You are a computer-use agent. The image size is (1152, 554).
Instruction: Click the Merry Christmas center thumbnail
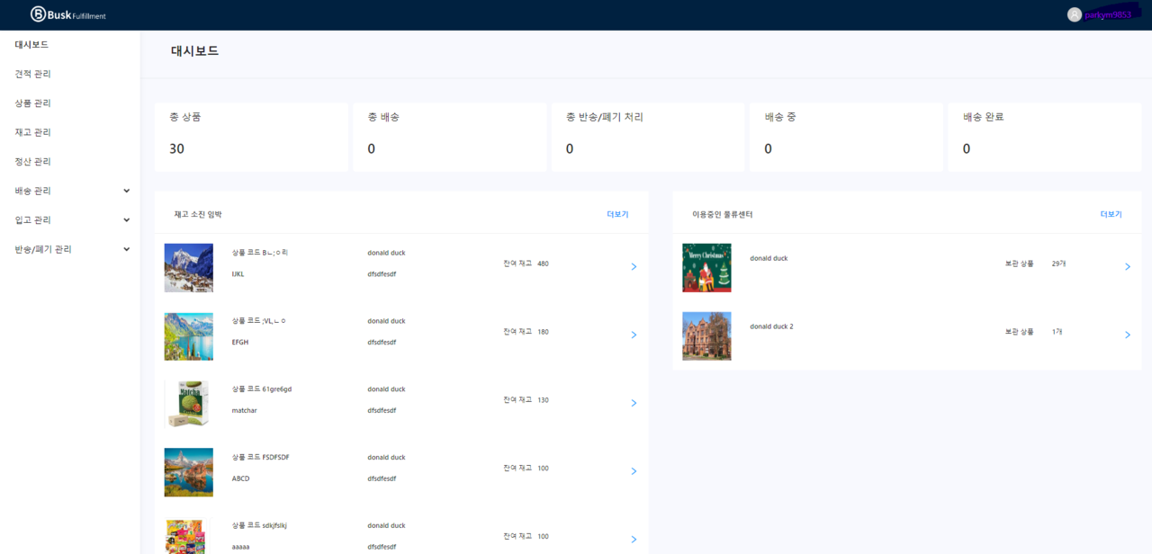point(706,268)
